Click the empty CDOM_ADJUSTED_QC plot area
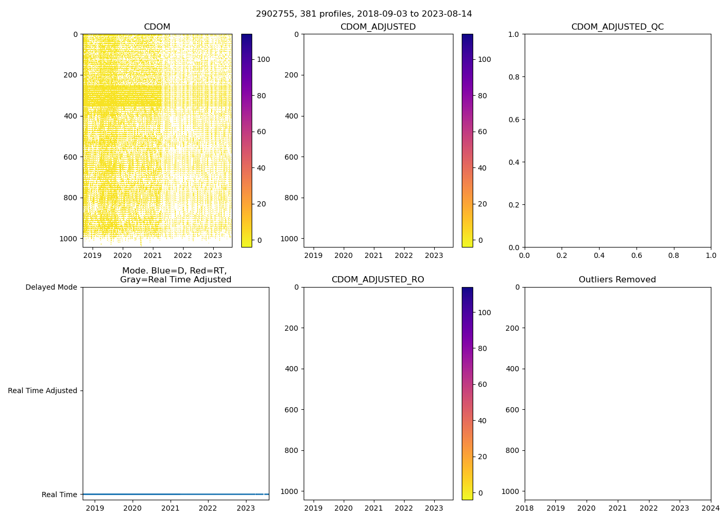Screen dimensions: 728x520 (617, 140)
